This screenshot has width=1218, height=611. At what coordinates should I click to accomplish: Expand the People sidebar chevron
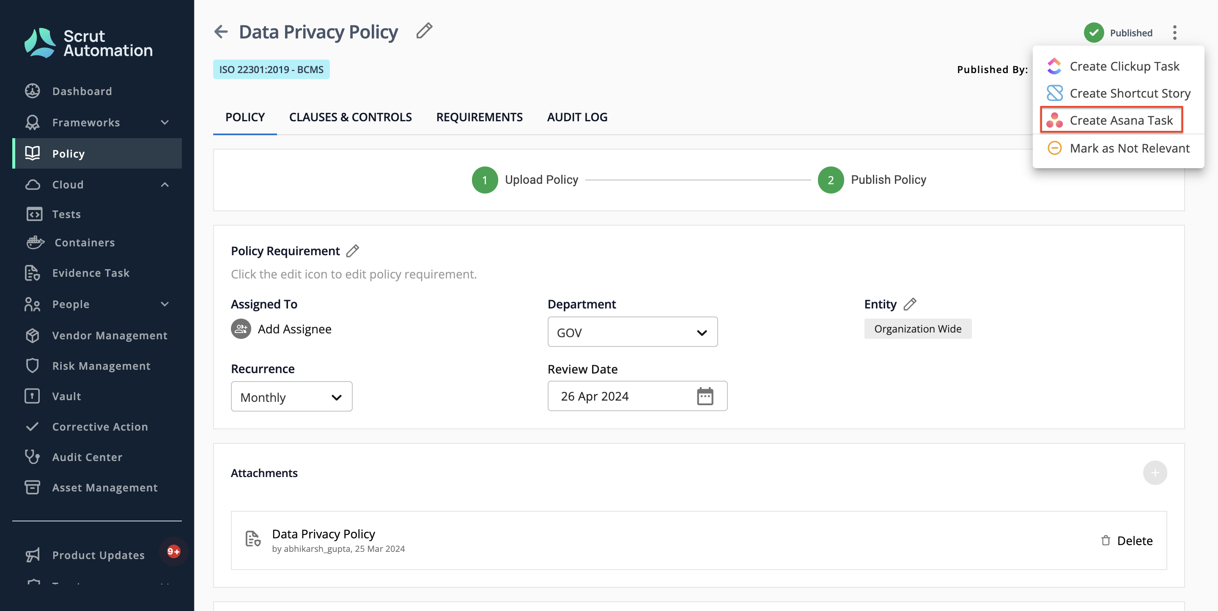pyautogui.click(x=165, y=304)
